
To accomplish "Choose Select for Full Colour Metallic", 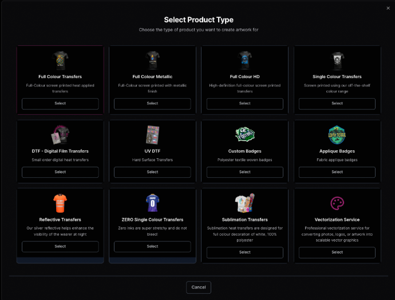I will coord(152,103).
